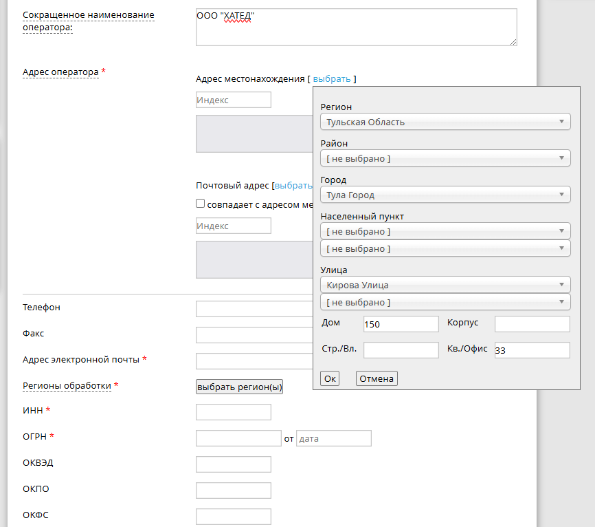The height and width of the screenshot is (527, 595).
Task: Click 'выбрать' link for Адрес местонахождения
Action: [331, 79]
